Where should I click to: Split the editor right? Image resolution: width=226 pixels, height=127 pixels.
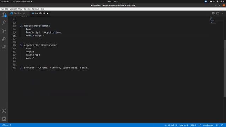[x=218, y=13]
